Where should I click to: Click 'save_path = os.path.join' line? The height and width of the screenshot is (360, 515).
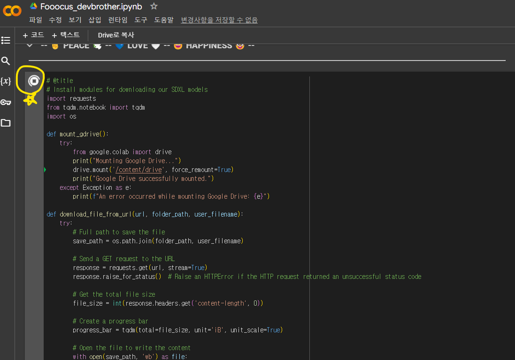158,241
